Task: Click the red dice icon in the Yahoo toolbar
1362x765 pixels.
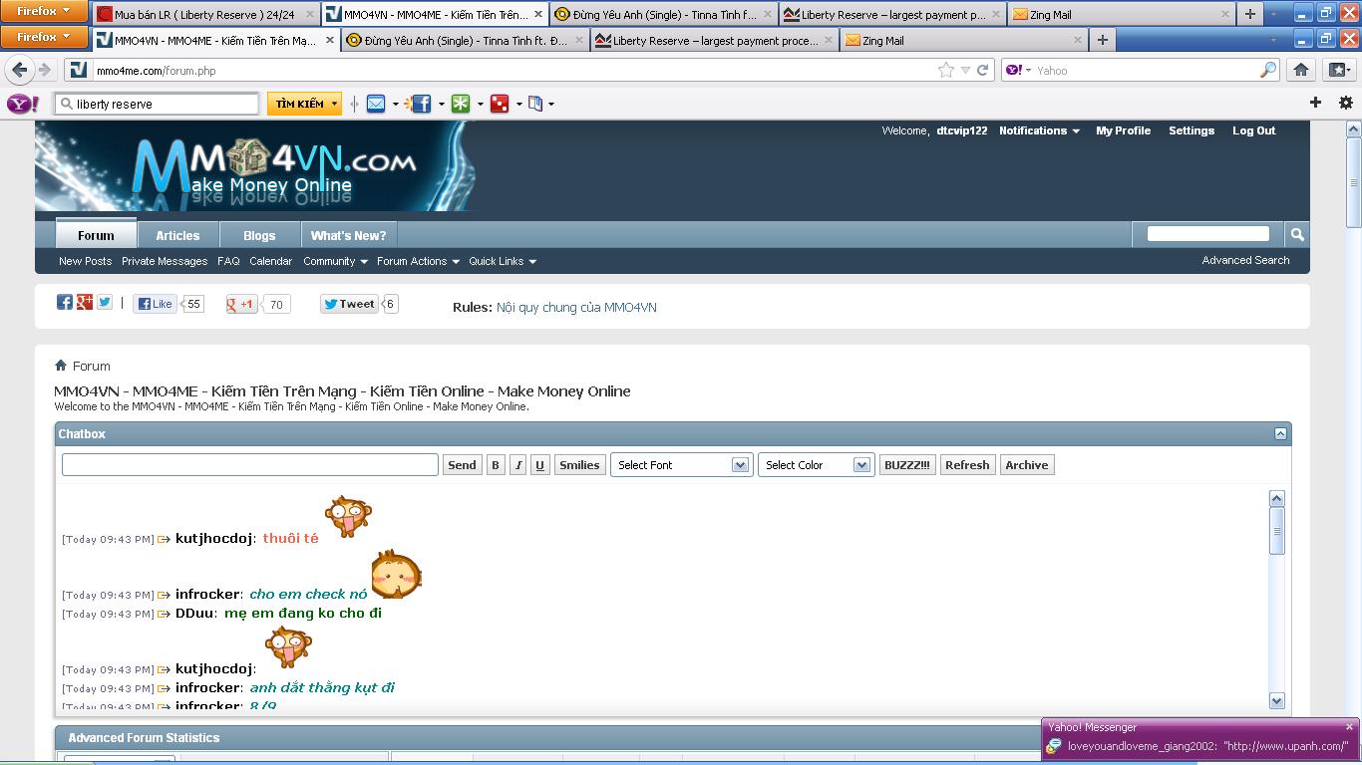Action: click(x=500, y=104)
